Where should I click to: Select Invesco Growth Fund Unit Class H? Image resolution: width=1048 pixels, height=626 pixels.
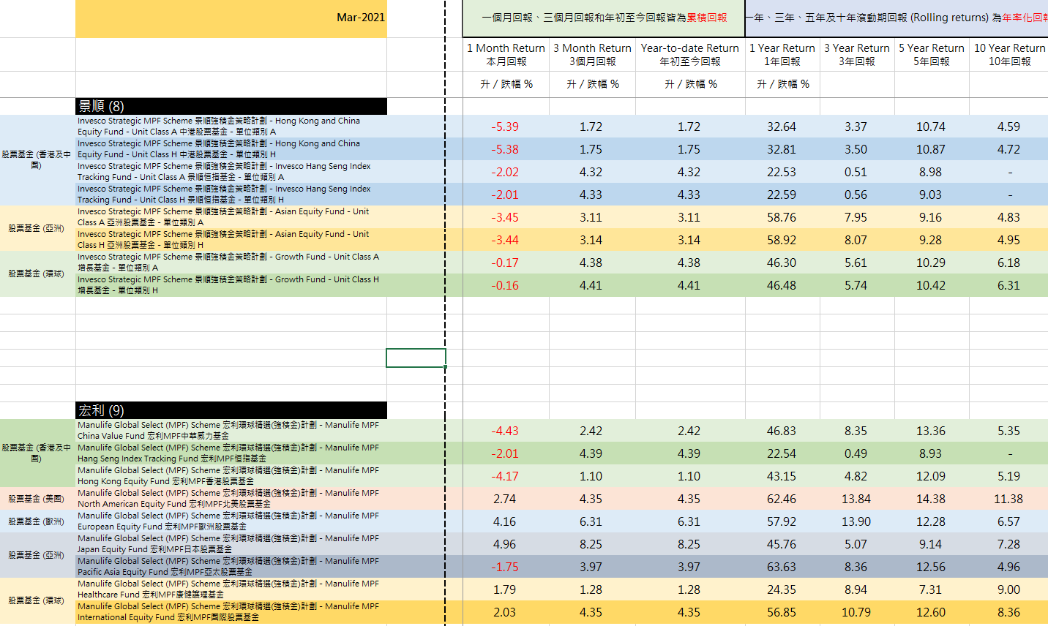point(231,285)
